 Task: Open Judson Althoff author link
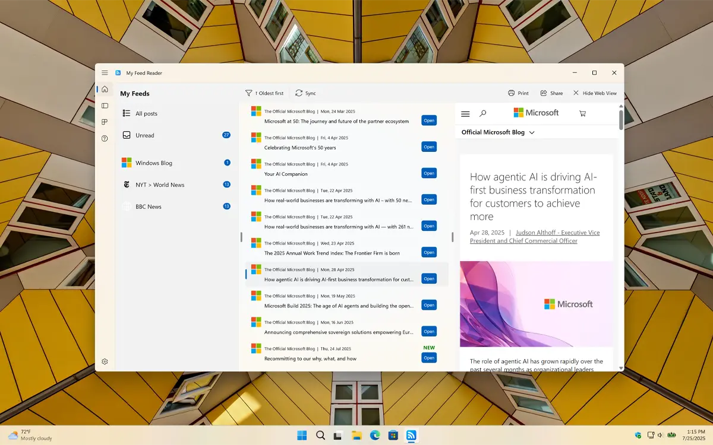[x=535, y=237]
